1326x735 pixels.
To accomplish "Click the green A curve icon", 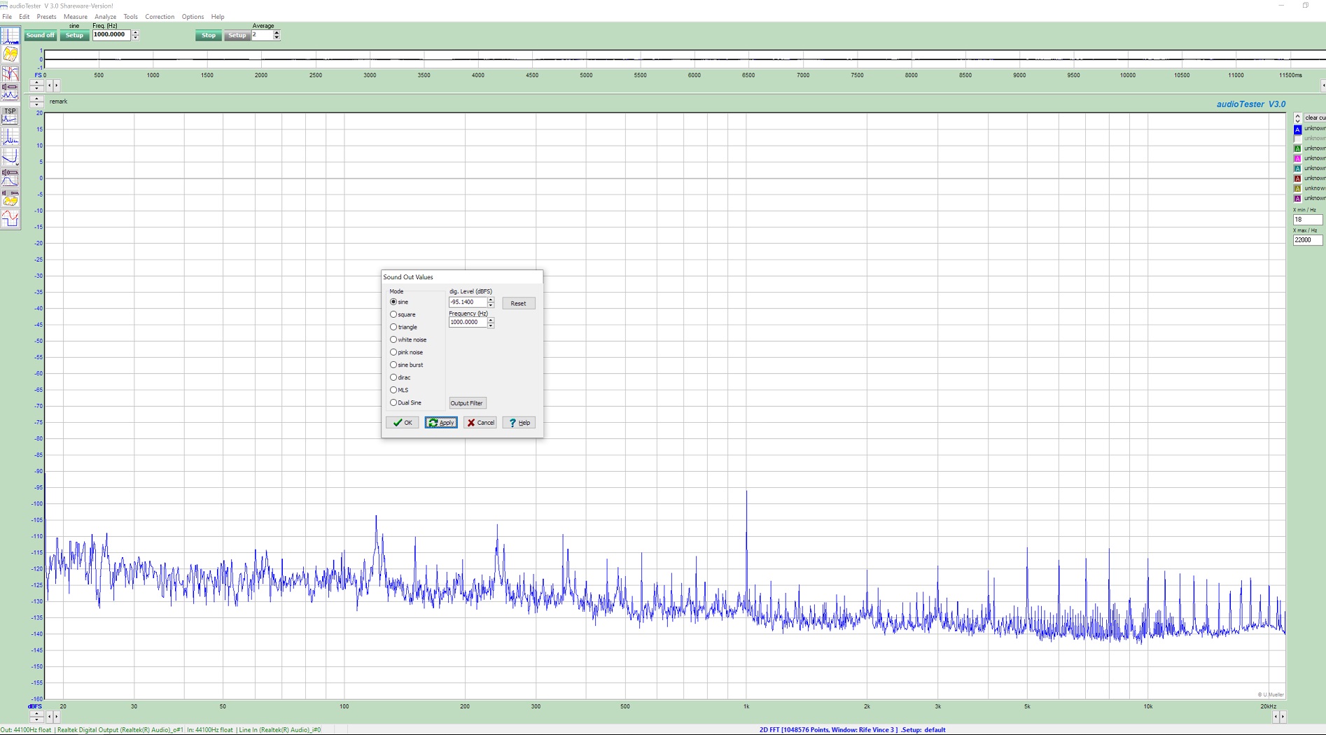I will [x=1297, y=148].
